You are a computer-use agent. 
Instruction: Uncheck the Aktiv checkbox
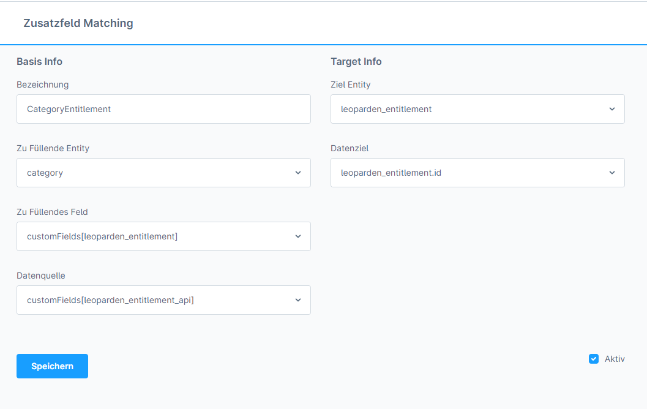(x=593, y=359)
